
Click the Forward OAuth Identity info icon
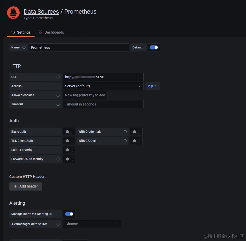tap(58, 159)
